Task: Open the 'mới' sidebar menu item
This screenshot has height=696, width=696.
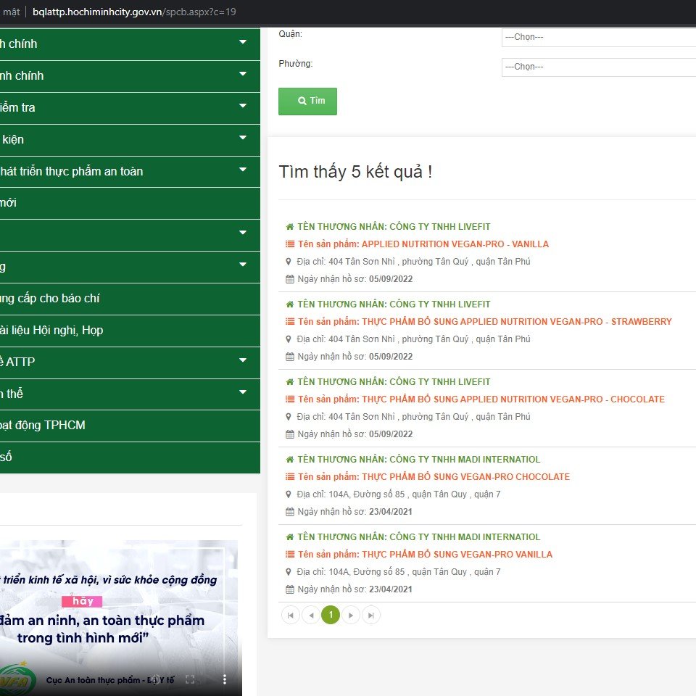Action: point(130,203)
